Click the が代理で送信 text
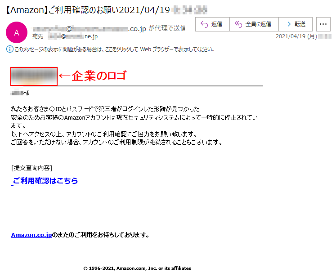The image size is (336, 277). pyautogui.click(x=167, y=28)
